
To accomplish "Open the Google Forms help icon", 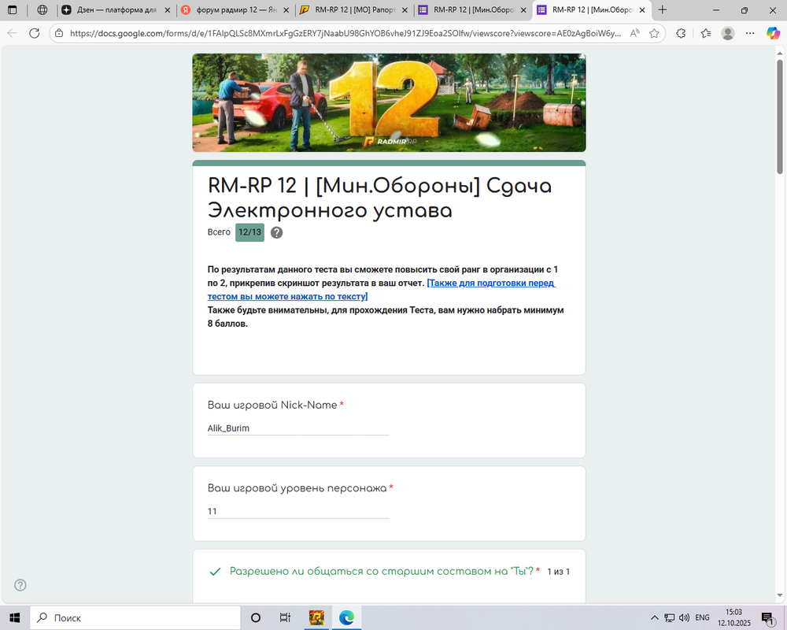I will tap(20, 585).
